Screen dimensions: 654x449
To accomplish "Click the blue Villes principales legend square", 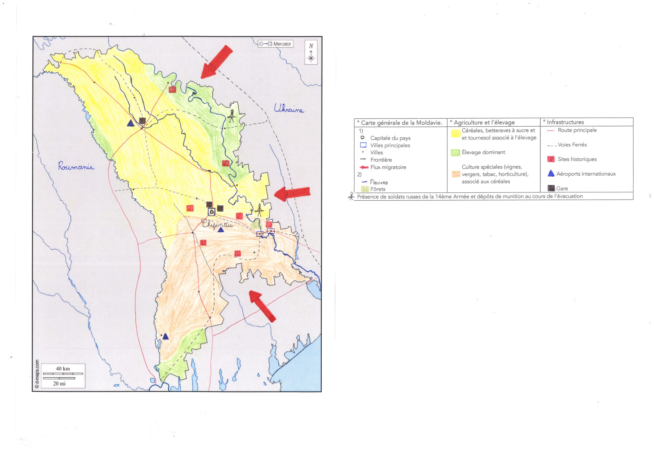I will (x=363, y=145).
